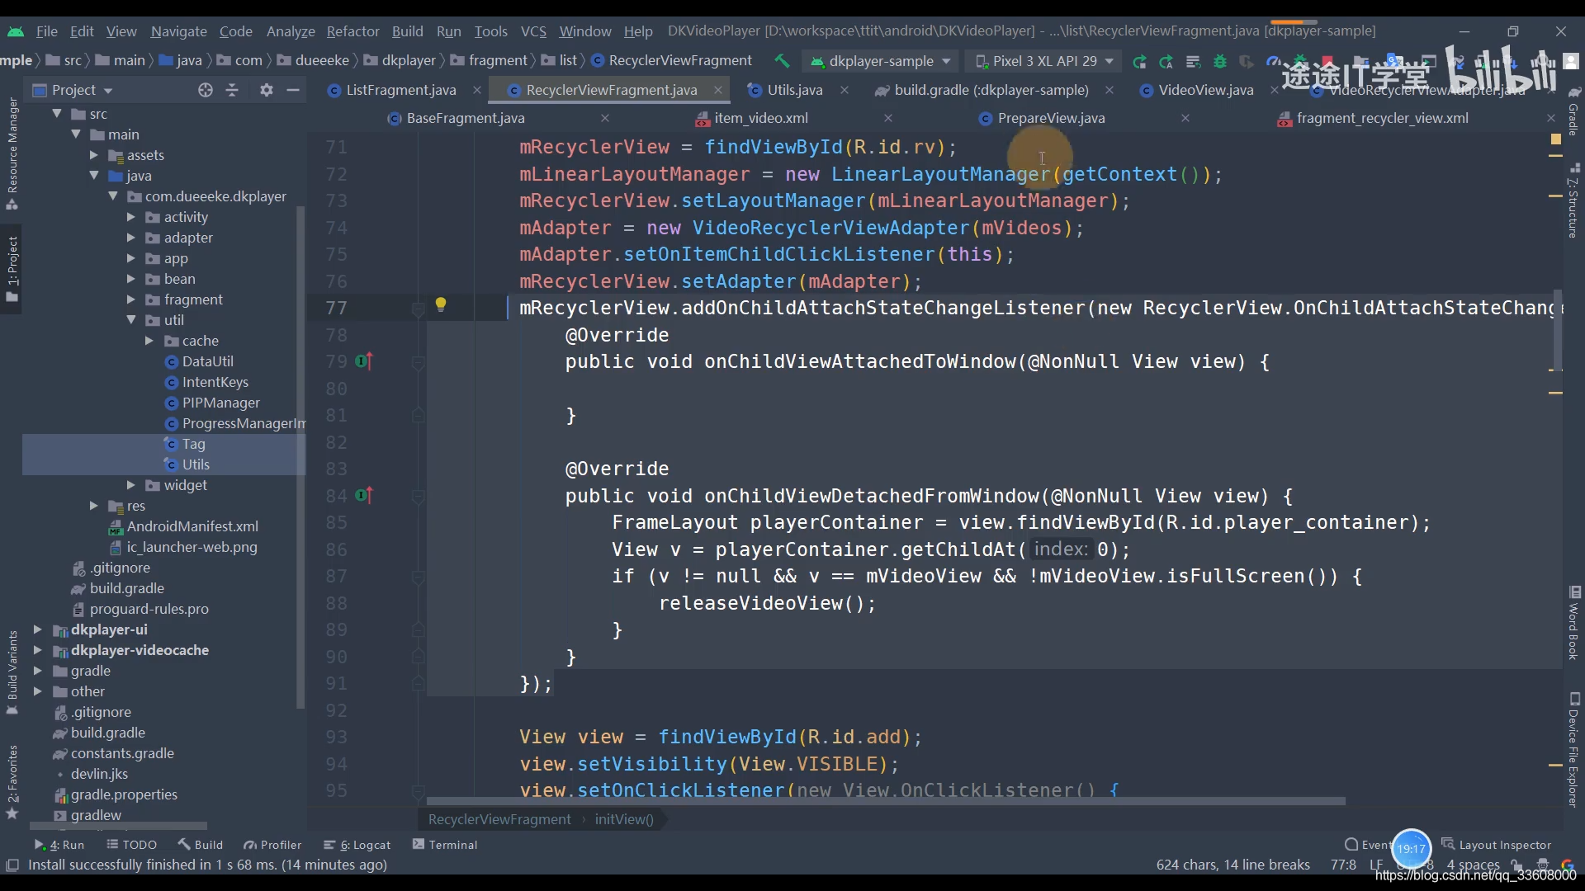Expand the widget package folder

pos(130,485)
